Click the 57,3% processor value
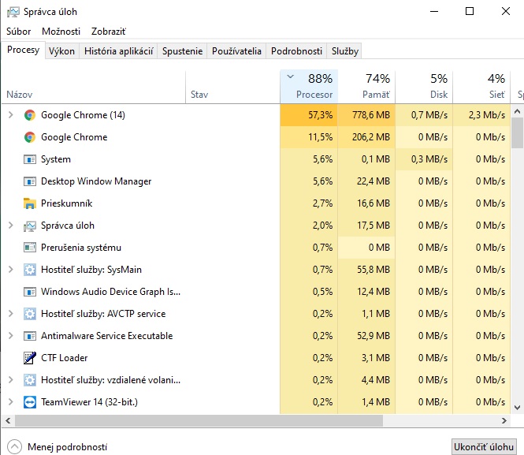The image size is (524, 455). tap(320, 115)
